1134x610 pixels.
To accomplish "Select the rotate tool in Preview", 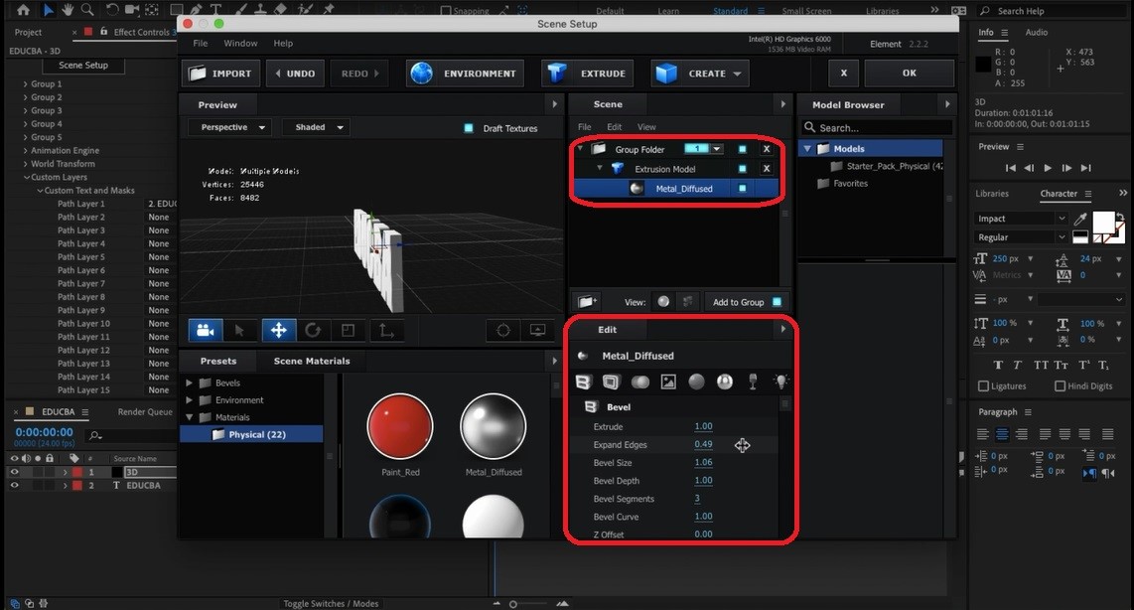I will 313,330.
